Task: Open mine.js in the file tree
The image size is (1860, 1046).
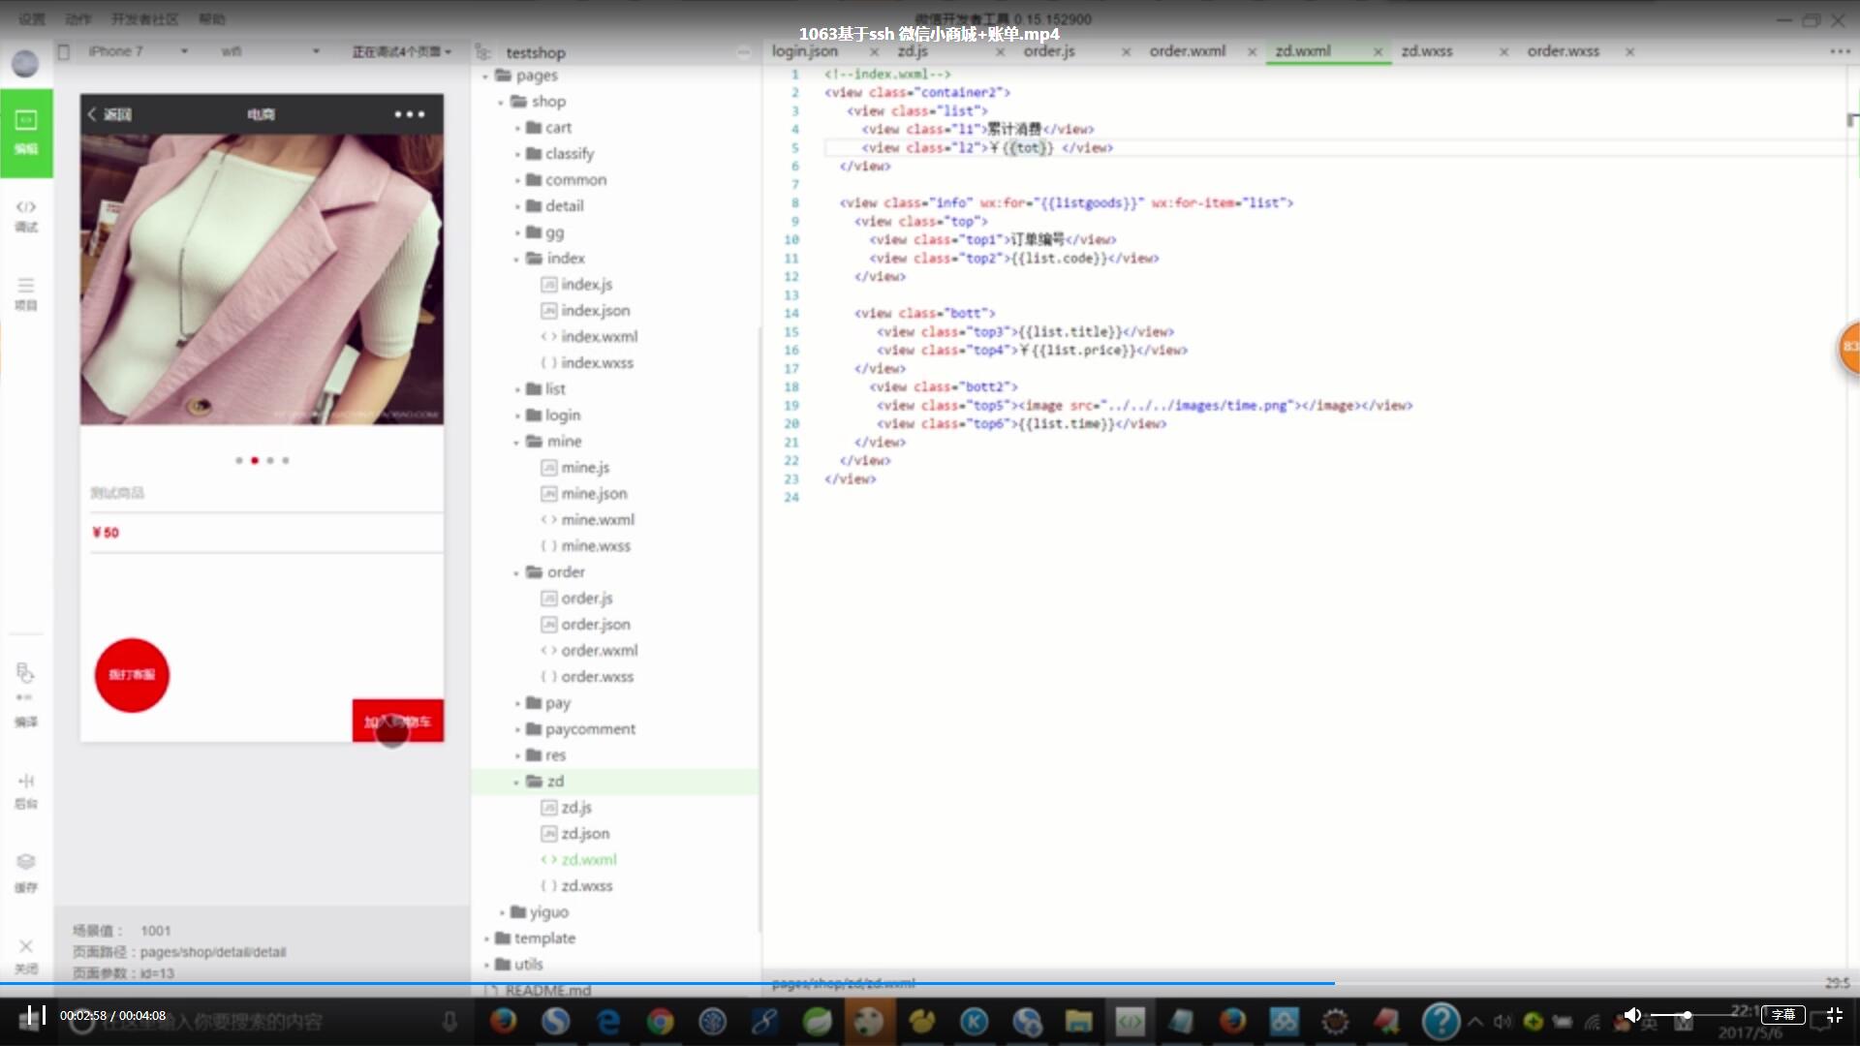Action: pos(585,468)
